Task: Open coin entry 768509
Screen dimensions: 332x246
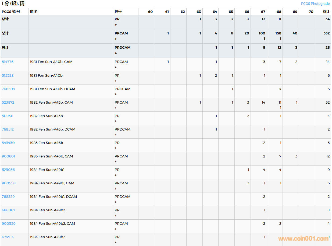Action: [8, 89]
